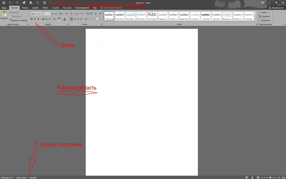
Task: Click the Save icon in quick access toolbar
Action: tap(4, 3)
